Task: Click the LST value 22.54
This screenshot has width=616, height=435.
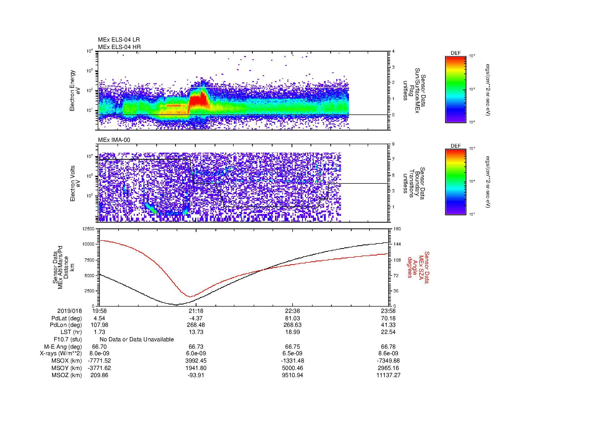Action: pos(388,332)
